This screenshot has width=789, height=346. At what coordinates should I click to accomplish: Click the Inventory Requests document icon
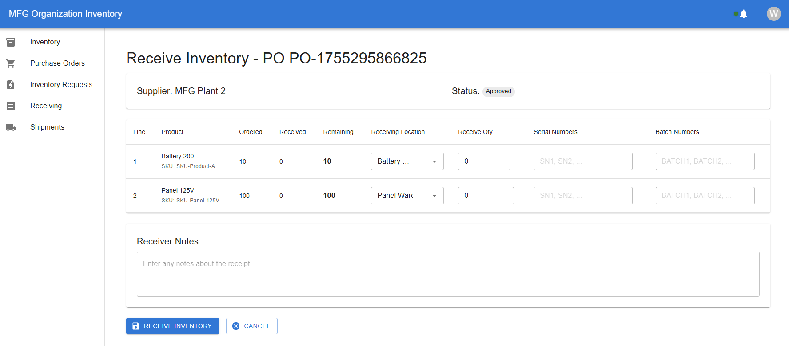pyautogui.click(x=11, y=85)
